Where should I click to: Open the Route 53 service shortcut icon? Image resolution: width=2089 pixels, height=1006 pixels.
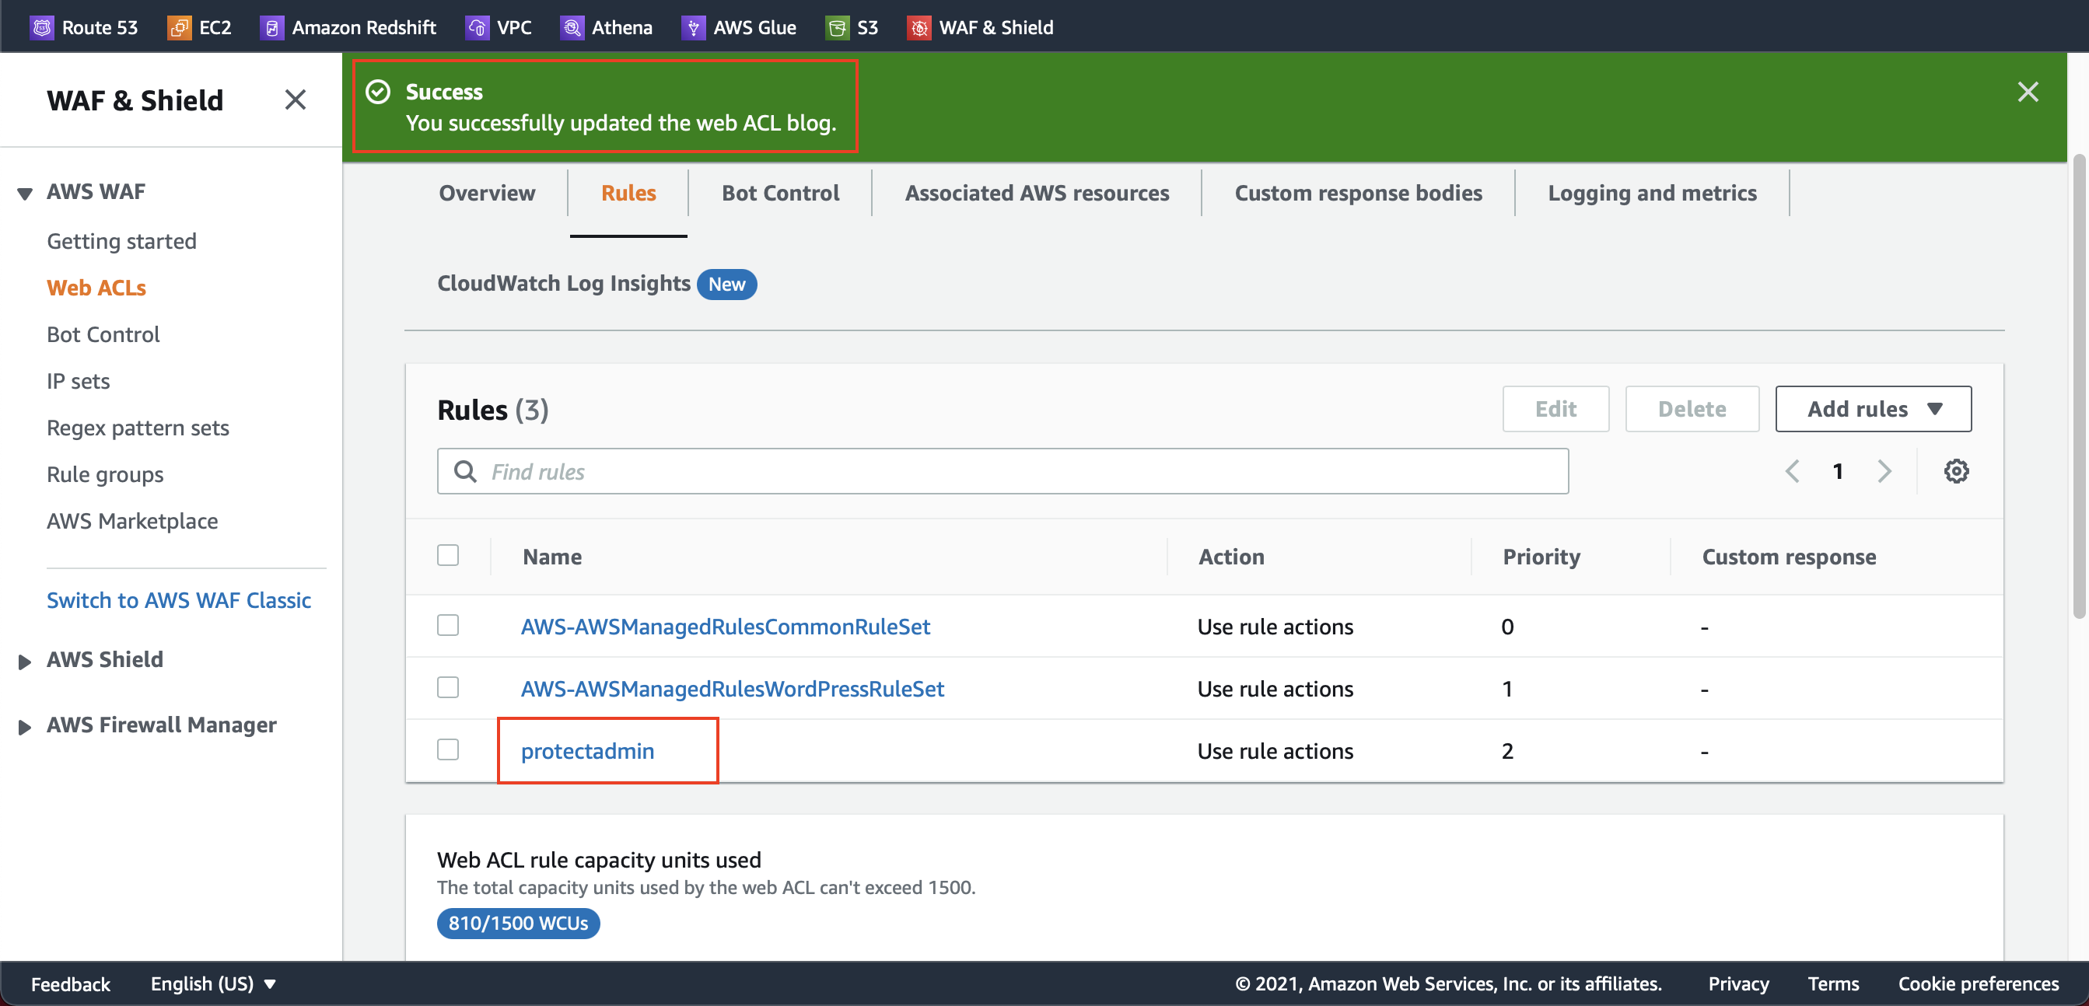point(41,27)
